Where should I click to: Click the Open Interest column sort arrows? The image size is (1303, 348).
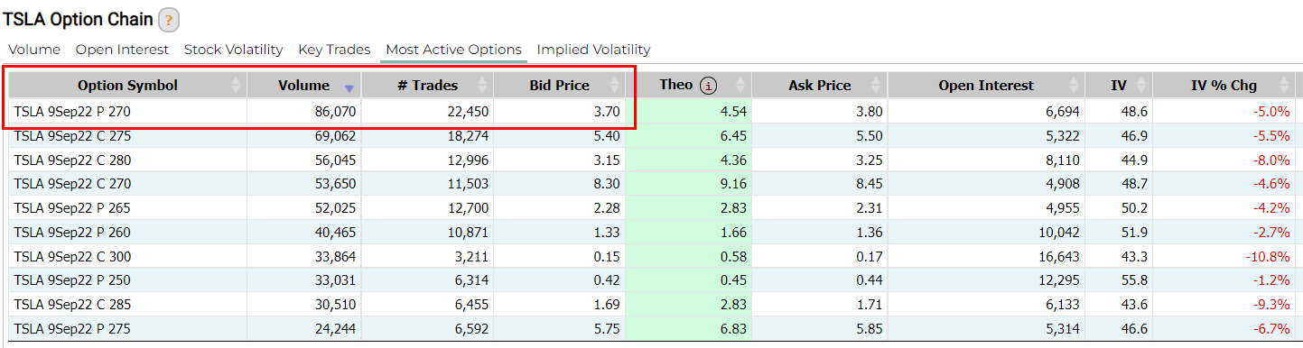(x=1074, y=86)
